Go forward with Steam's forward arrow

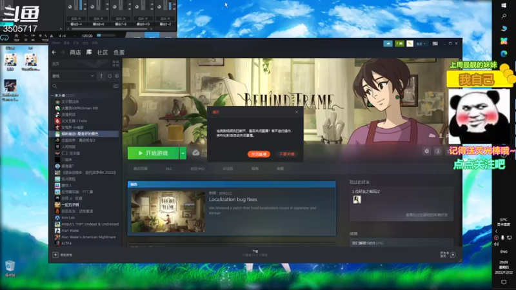coord(63,52)
